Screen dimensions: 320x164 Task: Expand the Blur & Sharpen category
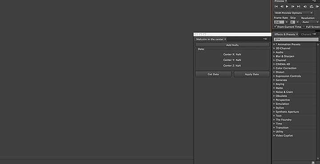coord(274,56)
